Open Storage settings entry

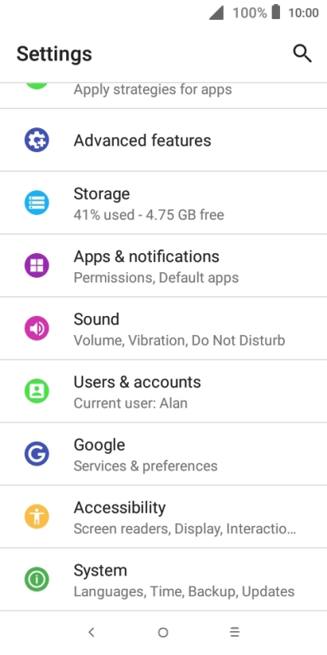coord(163,203)
